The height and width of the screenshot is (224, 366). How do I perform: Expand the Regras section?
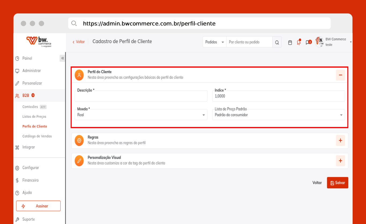coord(340,140)
